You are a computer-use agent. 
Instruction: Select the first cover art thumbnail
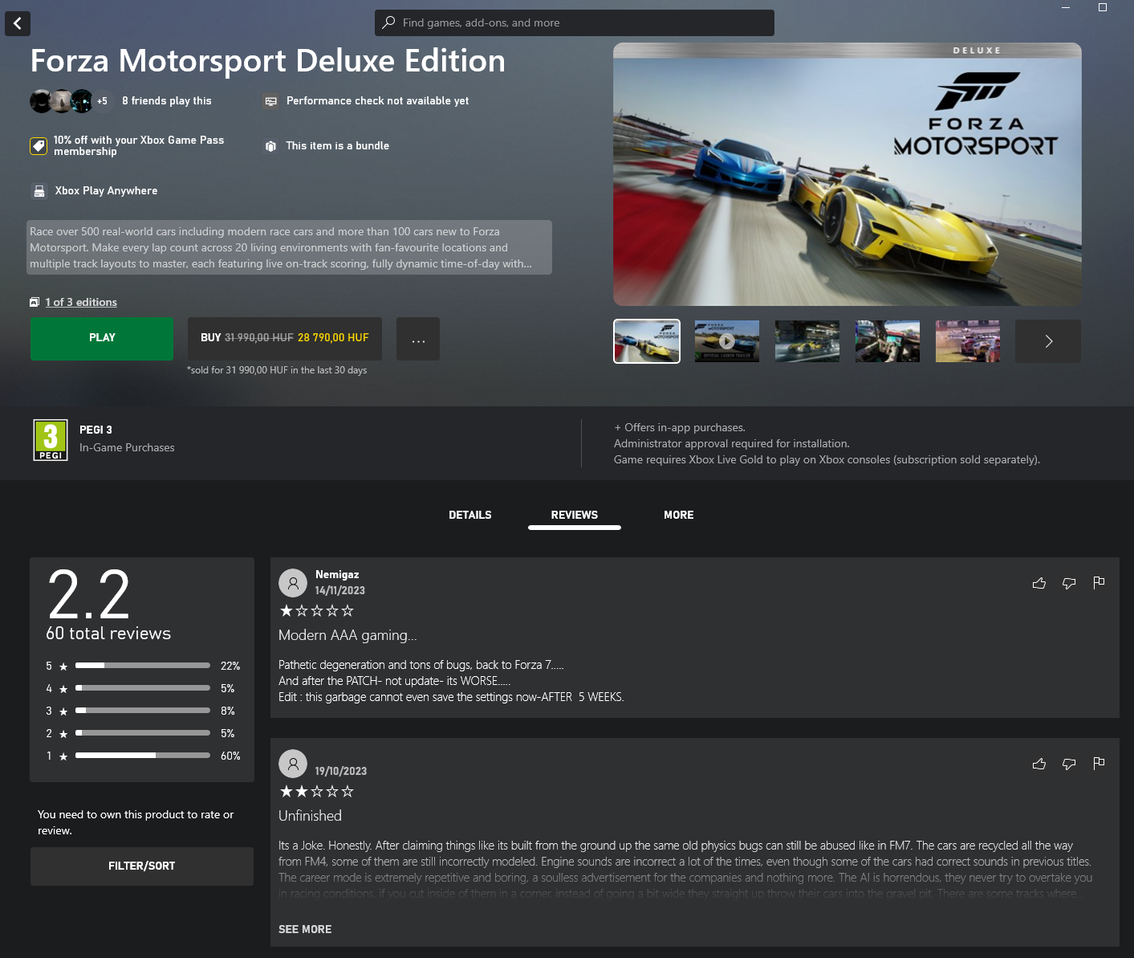[647, 341]
